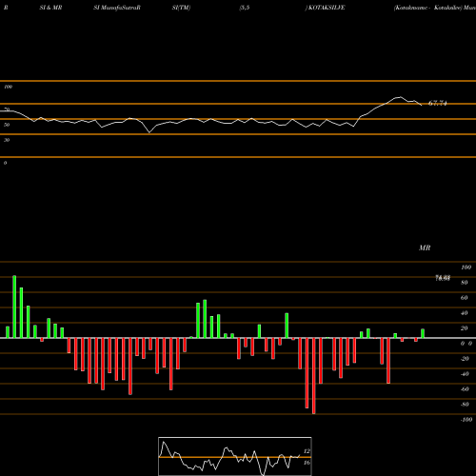The width and height of the screenshot is (476, 476).
Task: Click the '-80' label on MR axis
Action: [x=465, y=405]
